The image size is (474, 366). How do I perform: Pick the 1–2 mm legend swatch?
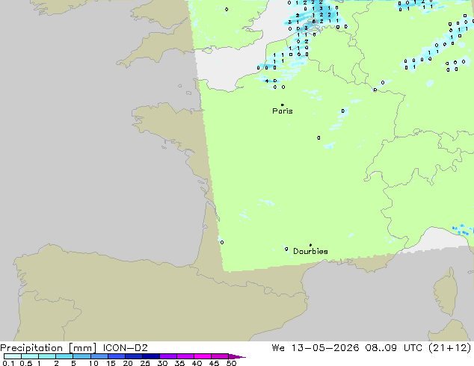(x=47, y=356)
